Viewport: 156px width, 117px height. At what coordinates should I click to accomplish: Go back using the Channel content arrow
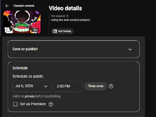tap(7, 6)
